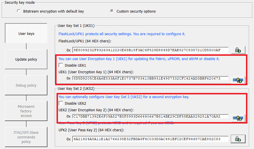Choose the Custom security options radio button
The height and width of the screenshot is (149, 254).
click(112, 11)
